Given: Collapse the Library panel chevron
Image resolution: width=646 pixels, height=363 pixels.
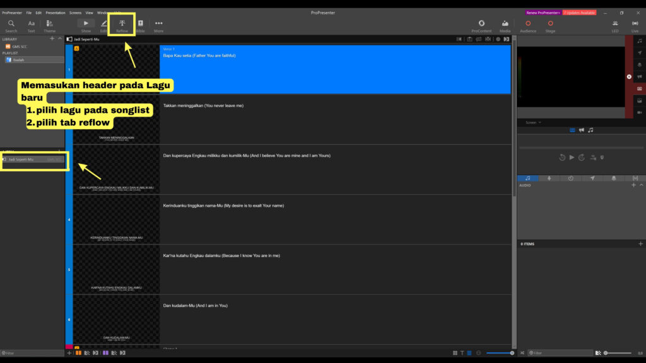Looking at the screenshot, I should 60,38.
